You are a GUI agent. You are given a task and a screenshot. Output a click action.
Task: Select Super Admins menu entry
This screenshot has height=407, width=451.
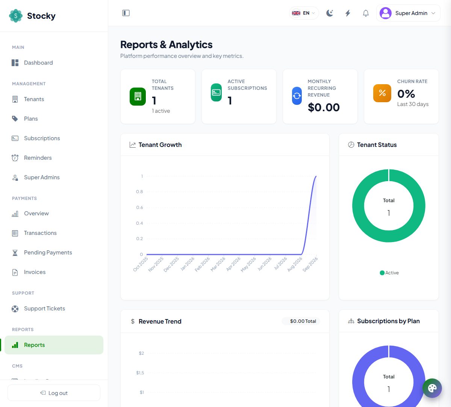tap(54, 177)
